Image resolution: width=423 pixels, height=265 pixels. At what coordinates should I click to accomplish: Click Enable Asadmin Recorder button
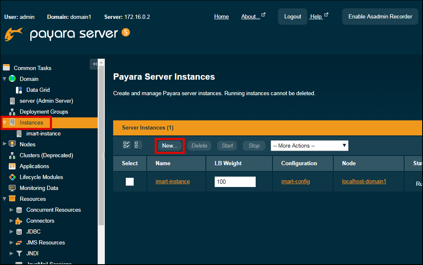click(380, 17)
